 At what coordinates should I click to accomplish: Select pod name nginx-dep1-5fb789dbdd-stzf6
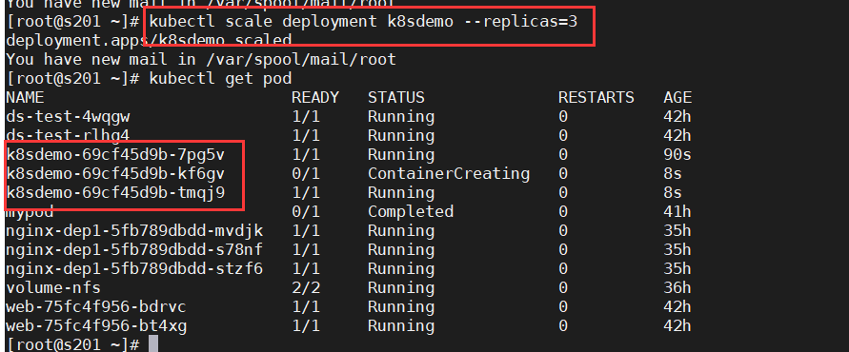coord(134,268)
